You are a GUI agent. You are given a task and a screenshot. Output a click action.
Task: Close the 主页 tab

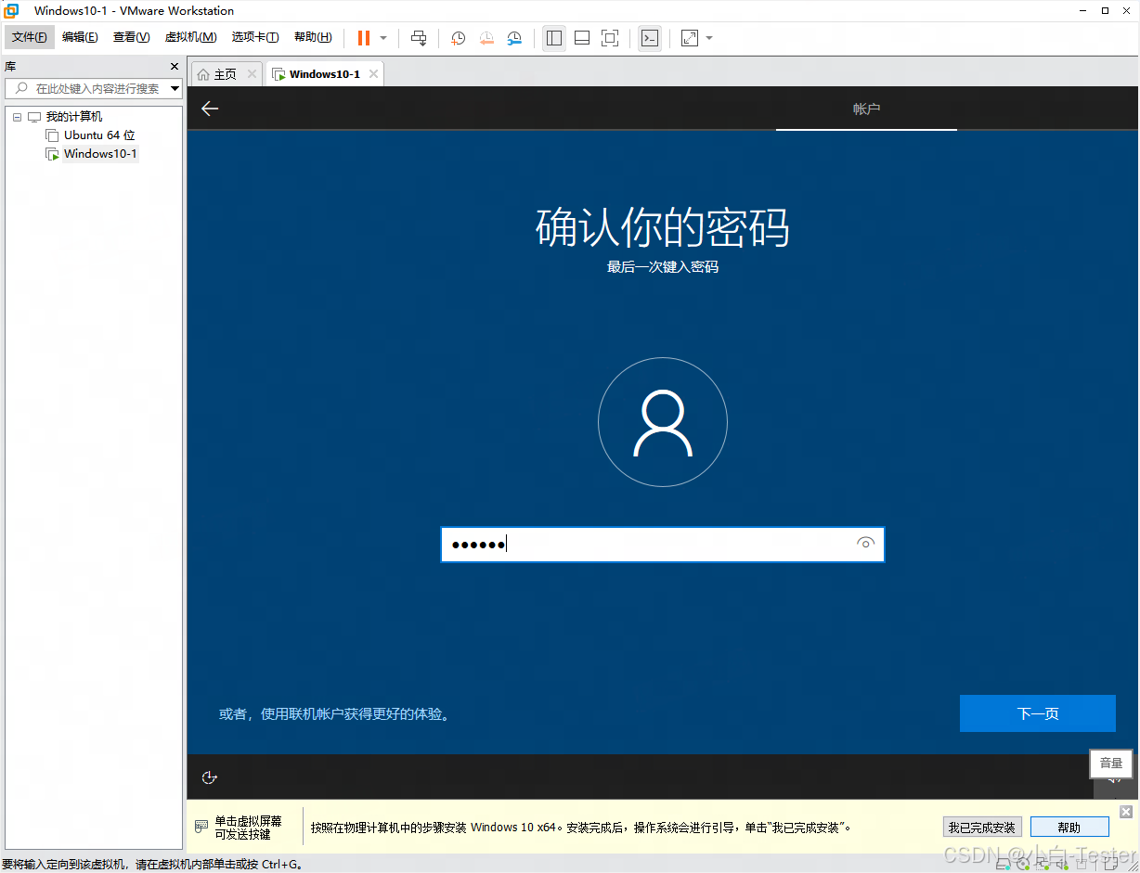(x=252, y=74)
